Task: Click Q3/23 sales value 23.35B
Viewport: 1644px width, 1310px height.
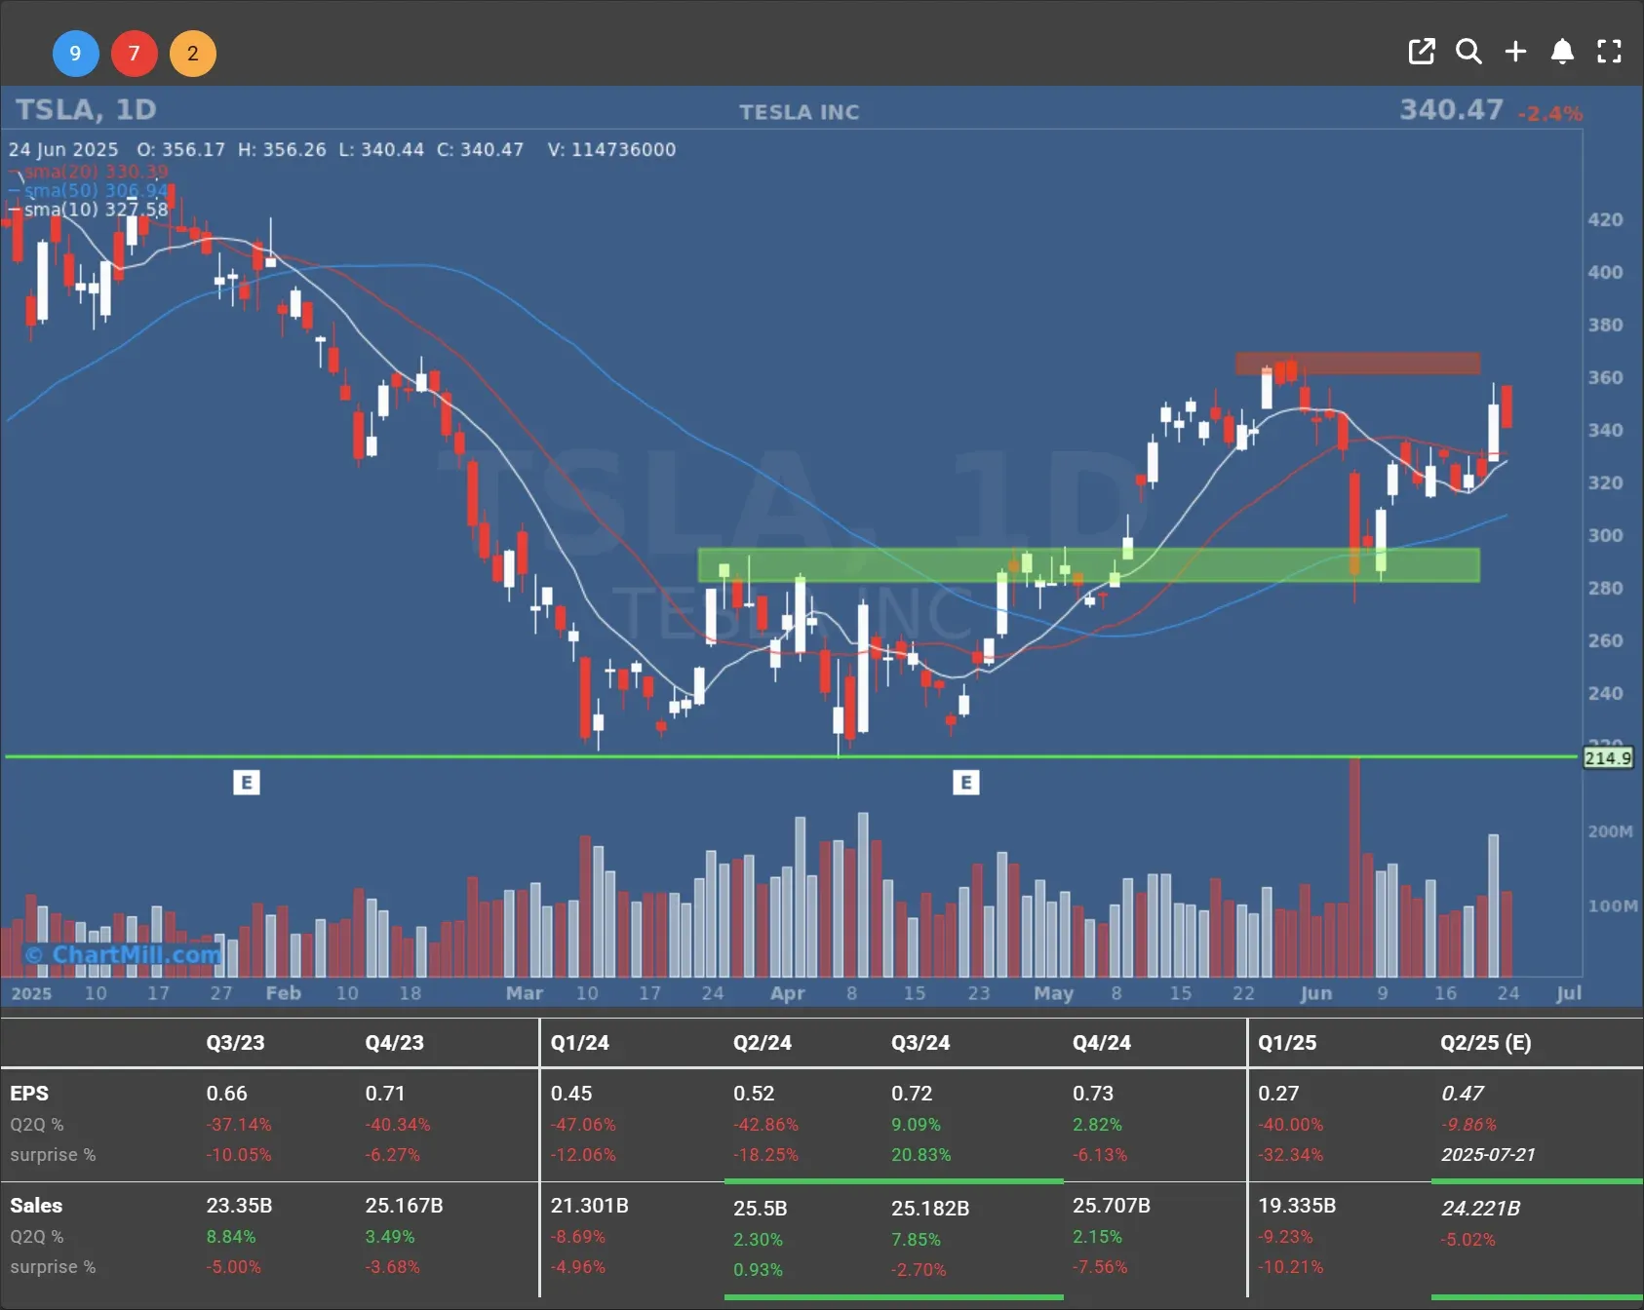Action: [239, 1206]
